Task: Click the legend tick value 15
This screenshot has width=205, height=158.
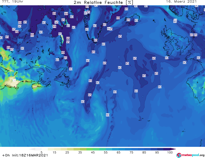Action: click(54, 152)
